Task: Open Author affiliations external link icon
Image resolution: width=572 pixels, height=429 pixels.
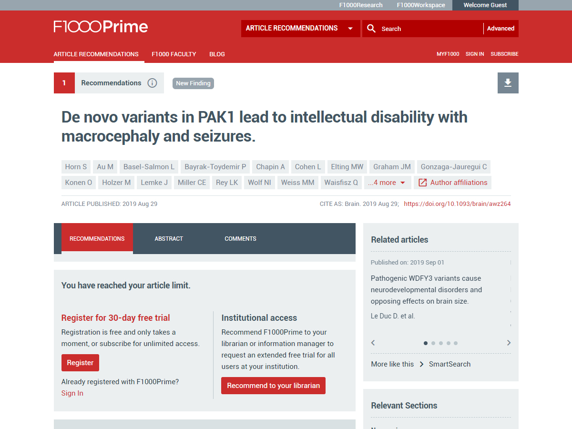Action: [422, 183]
